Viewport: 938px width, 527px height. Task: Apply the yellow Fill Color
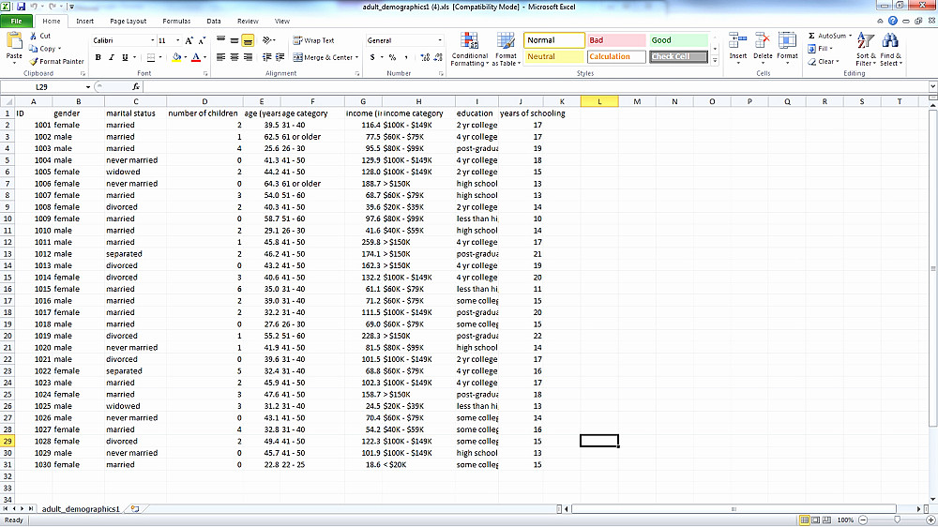point(176,57)
